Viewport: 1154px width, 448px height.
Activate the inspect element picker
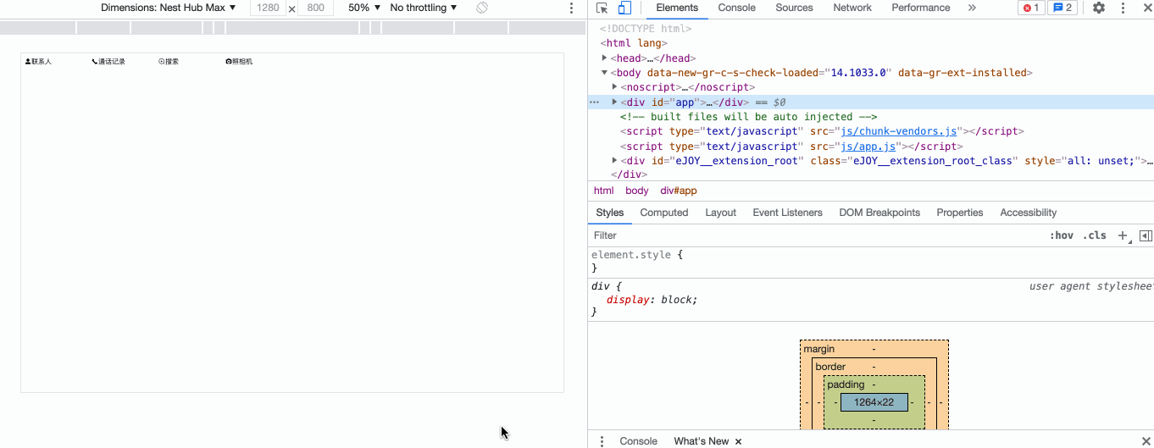coord(602,8)
